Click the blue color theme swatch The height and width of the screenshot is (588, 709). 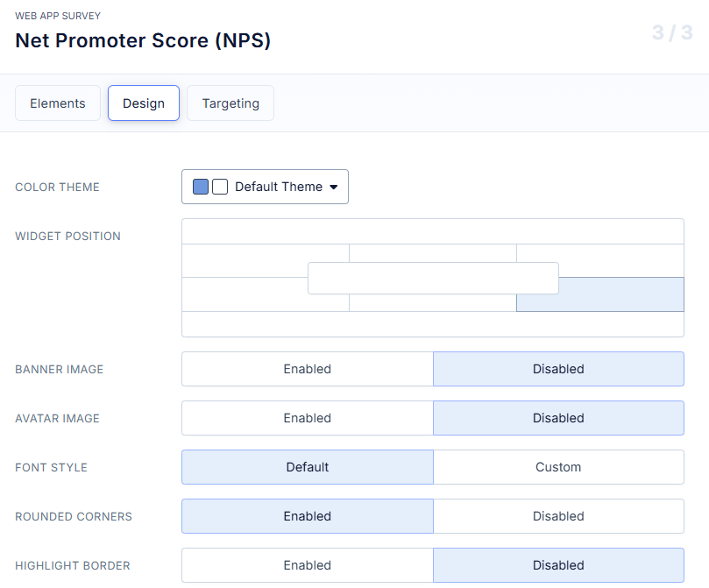pyautogui.click(x=201, y=187)
